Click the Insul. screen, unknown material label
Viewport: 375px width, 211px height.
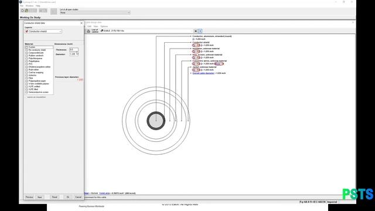tap(207, 55)
